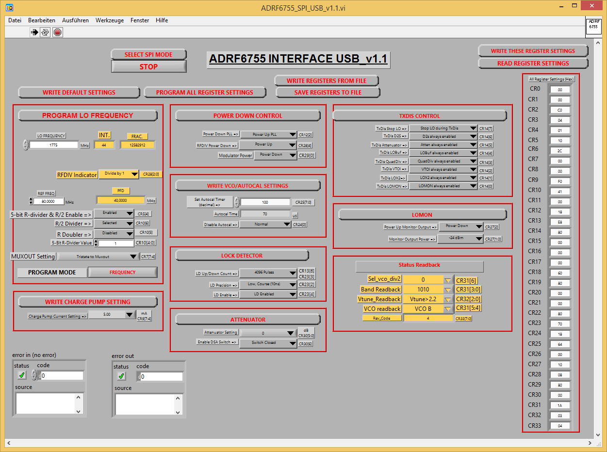Click LOCK DETECTOR button
Image resolution: width=607 pixels, height=452 pixels.
tap(242, 255)
